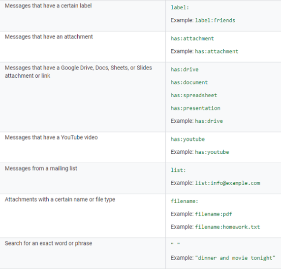Click 'Messages that have a YouTube video' text
This screenshot has height=269, width=281.
(51, 137)
